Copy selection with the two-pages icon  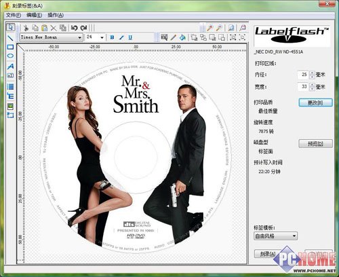(x=35, y=28)
